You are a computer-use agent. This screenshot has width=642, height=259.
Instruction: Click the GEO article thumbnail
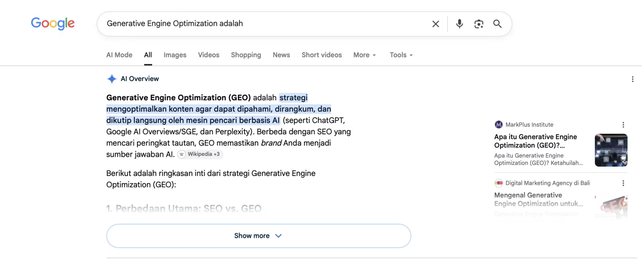tap(611, 207)
